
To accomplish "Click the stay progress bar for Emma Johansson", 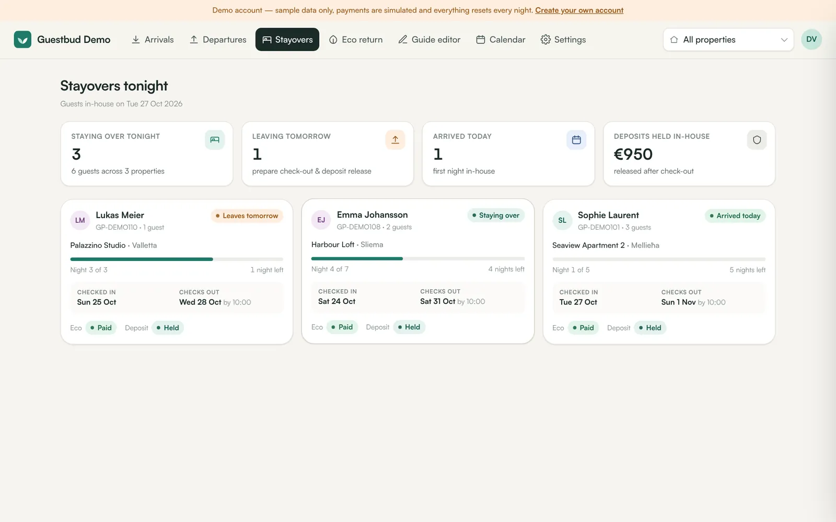I will (418, 258).
